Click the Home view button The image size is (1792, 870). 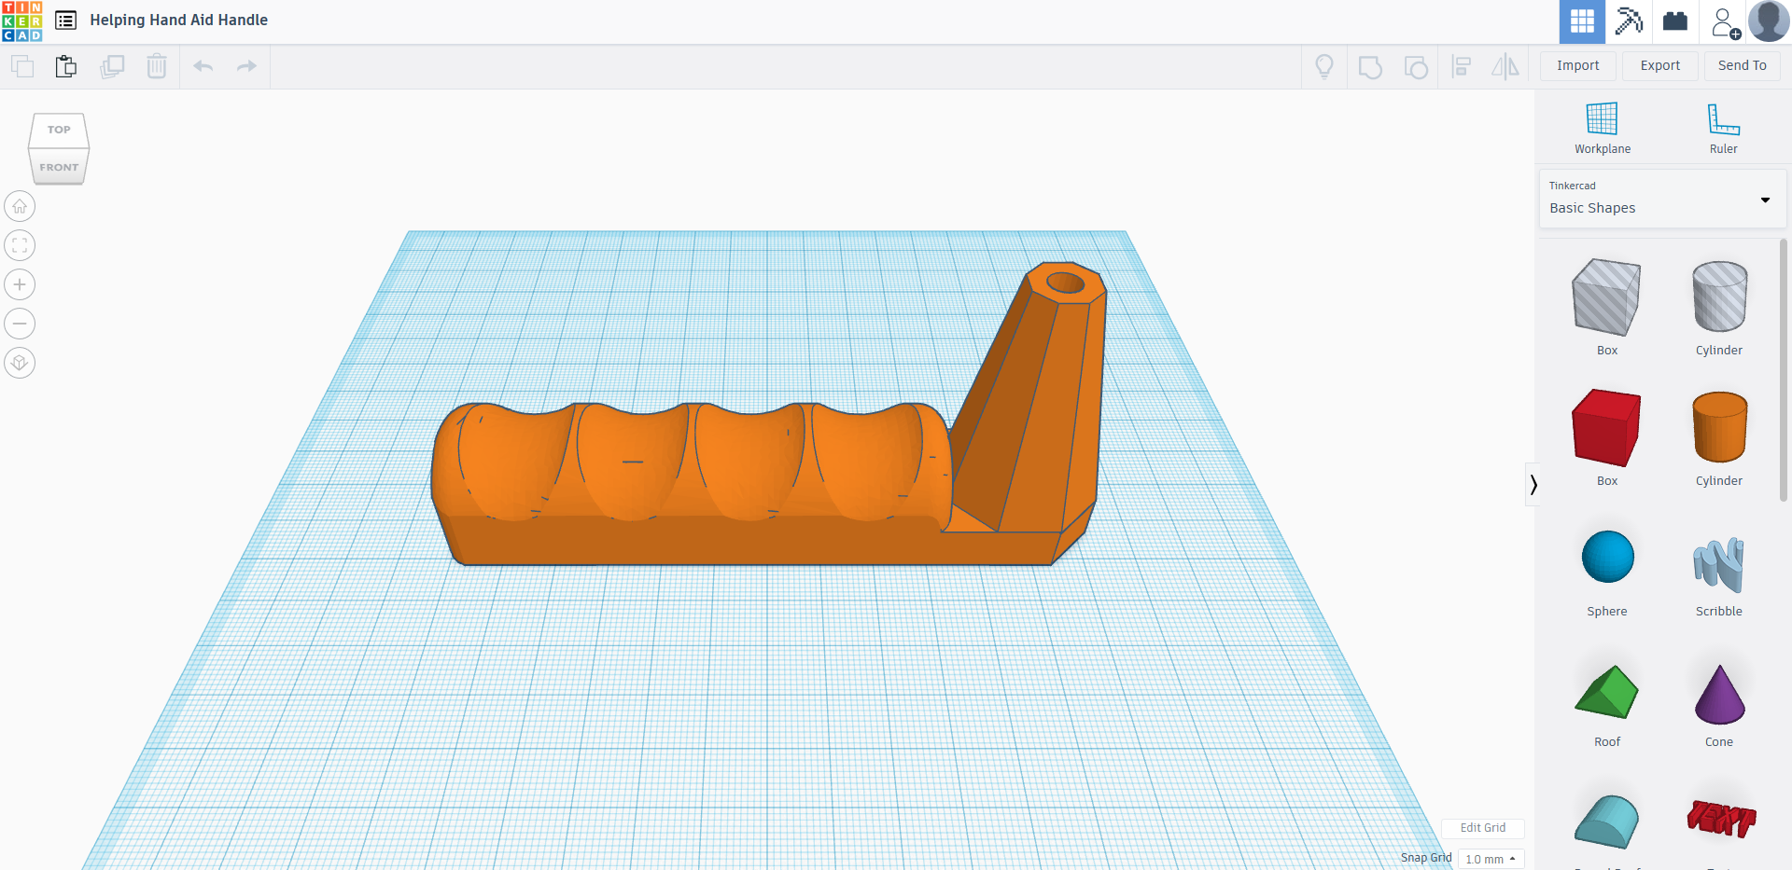[20, 206]
